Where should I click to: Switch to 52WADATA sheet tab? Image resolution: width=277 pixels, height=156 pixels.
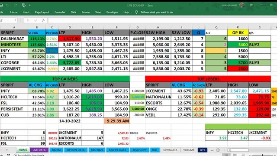click(170, 150)
